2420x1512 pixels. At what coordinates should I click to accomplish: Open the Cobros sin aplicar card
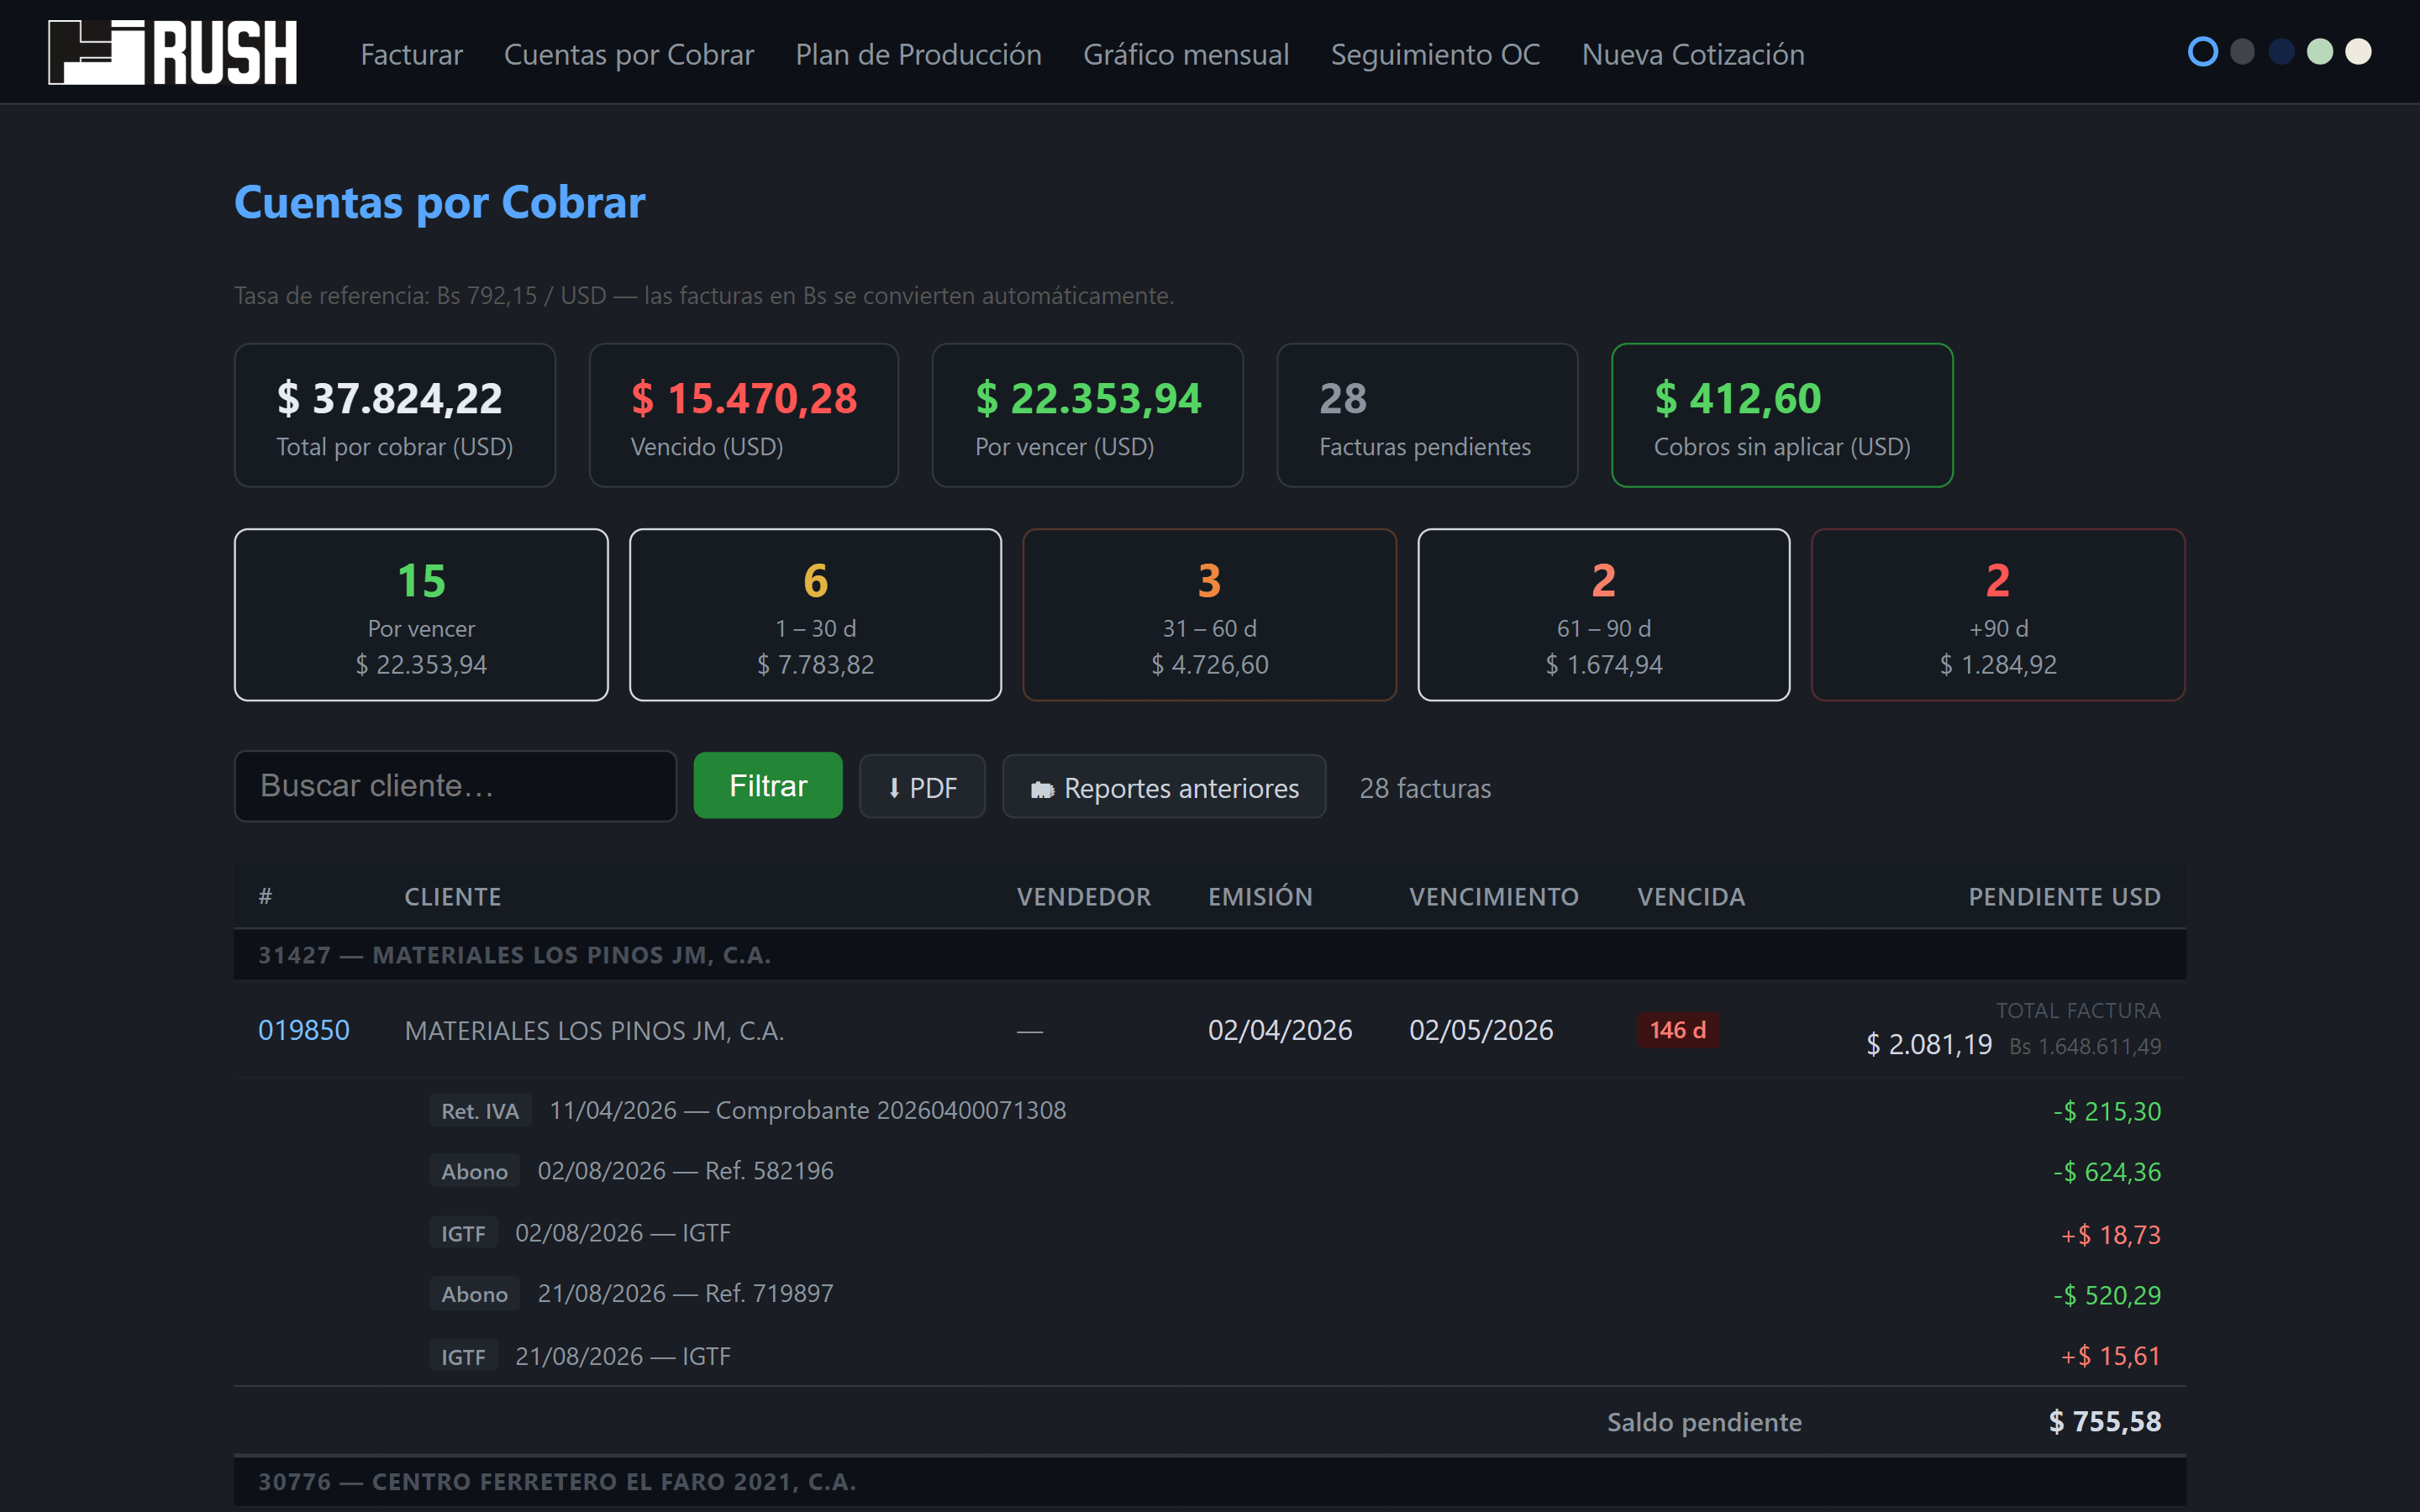pos(1782,415)
